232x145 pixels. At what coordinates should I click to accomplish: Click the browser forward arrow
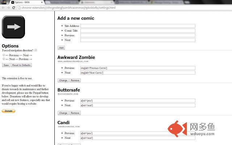point(8,8)
